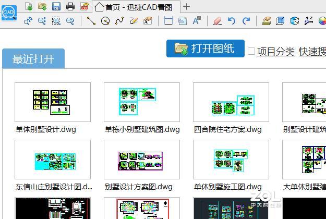This screenshot has width=326, height=219.
Task: Click the 东信山庄别墅设计图 file name
Action: click(54, 187)
